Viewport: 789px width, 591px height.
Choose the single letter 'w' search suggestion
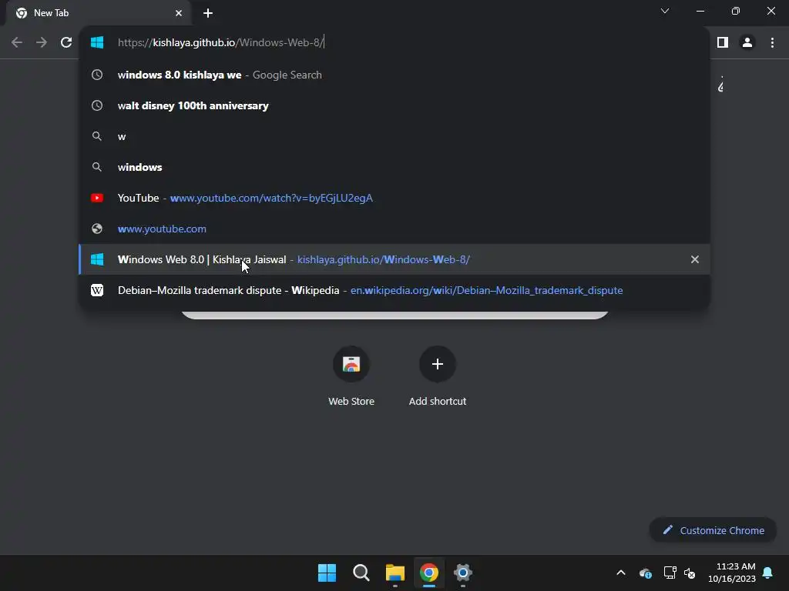394,136
